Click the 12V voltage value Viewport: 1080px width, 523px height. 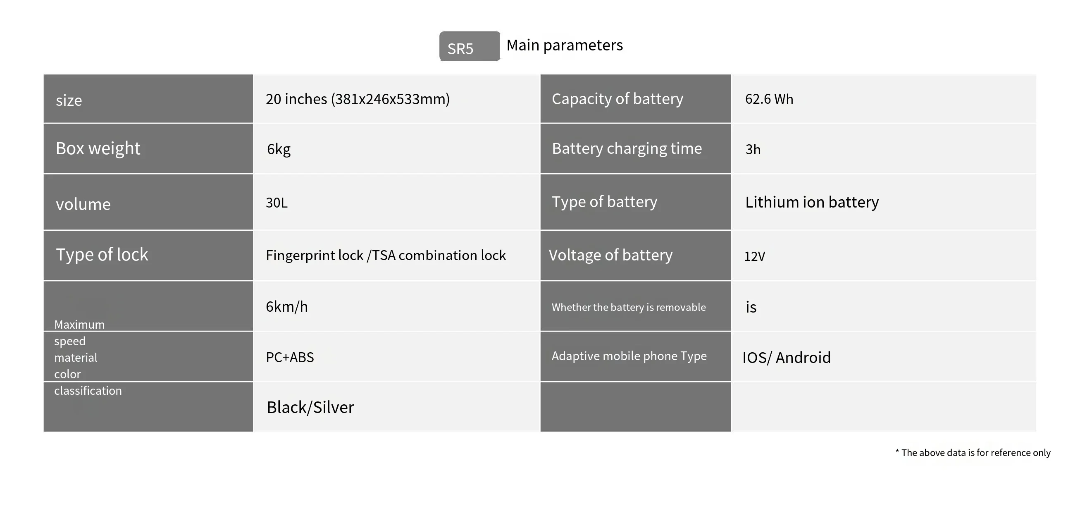coord(754,256)
